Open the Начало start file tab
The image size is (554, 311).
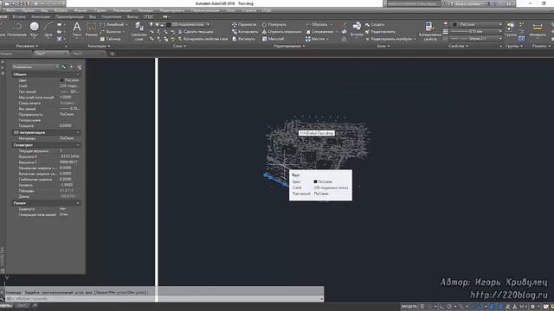(6, 54)
